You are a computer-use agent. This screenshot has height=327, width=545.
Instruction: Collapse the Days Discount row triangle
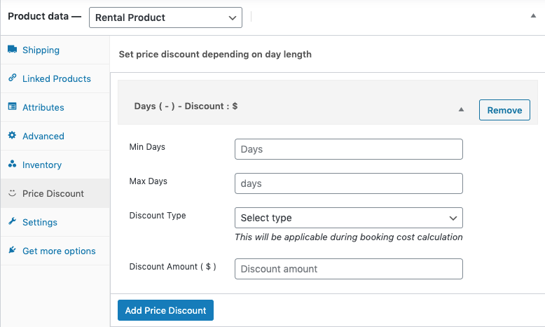click(461, 110)
